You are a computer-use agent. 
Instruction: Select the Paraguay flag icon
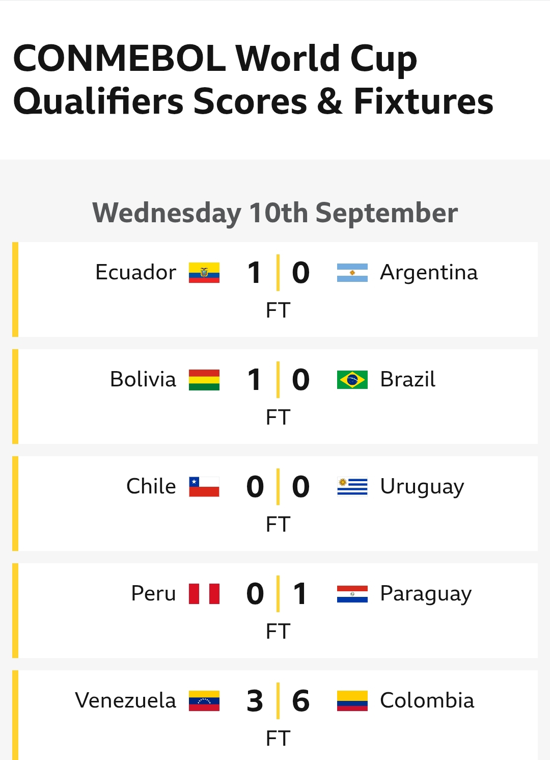click(x=352, y=594)
